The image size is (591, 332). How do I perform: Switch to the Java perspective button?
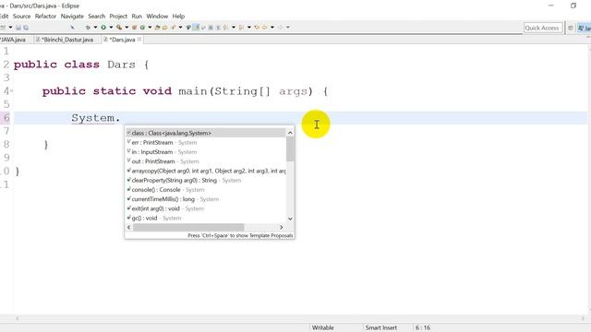[585, 28]
